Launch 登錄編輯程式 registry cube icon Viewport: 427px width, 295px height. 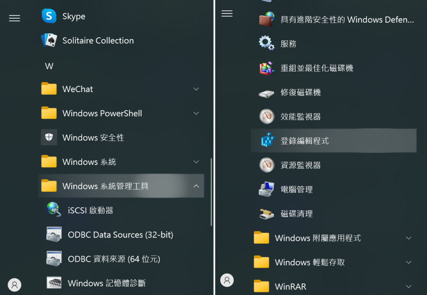268,141
